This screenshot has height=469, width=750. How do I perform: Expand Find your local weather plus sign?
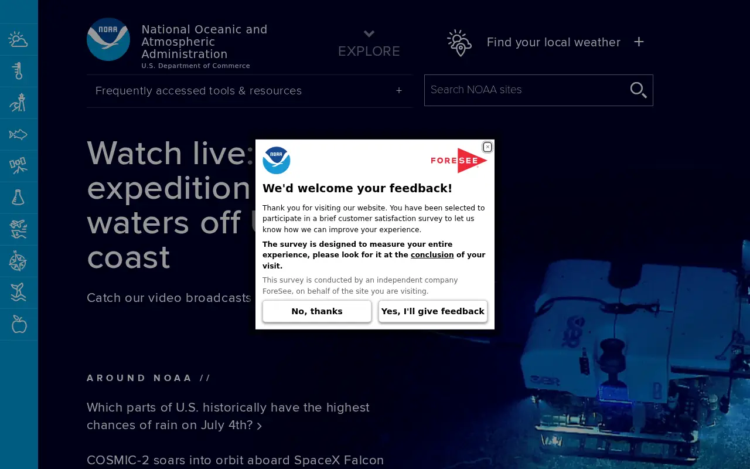639,42
